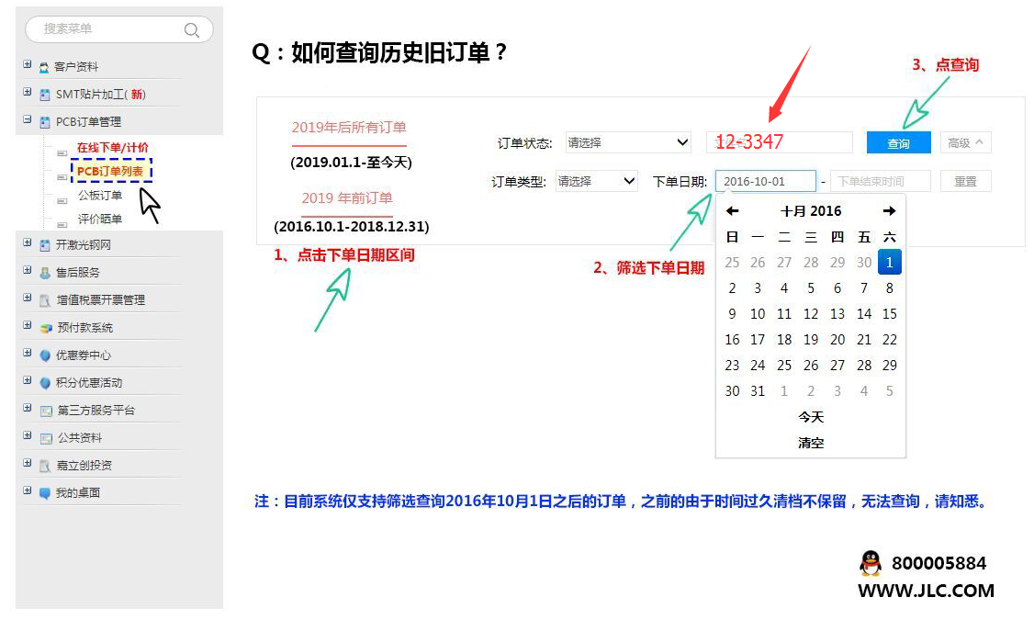Viewport: 1034px width, 620px height.
Task: Click the 我的桌面 icon
Action: click(x=45, y=493)
